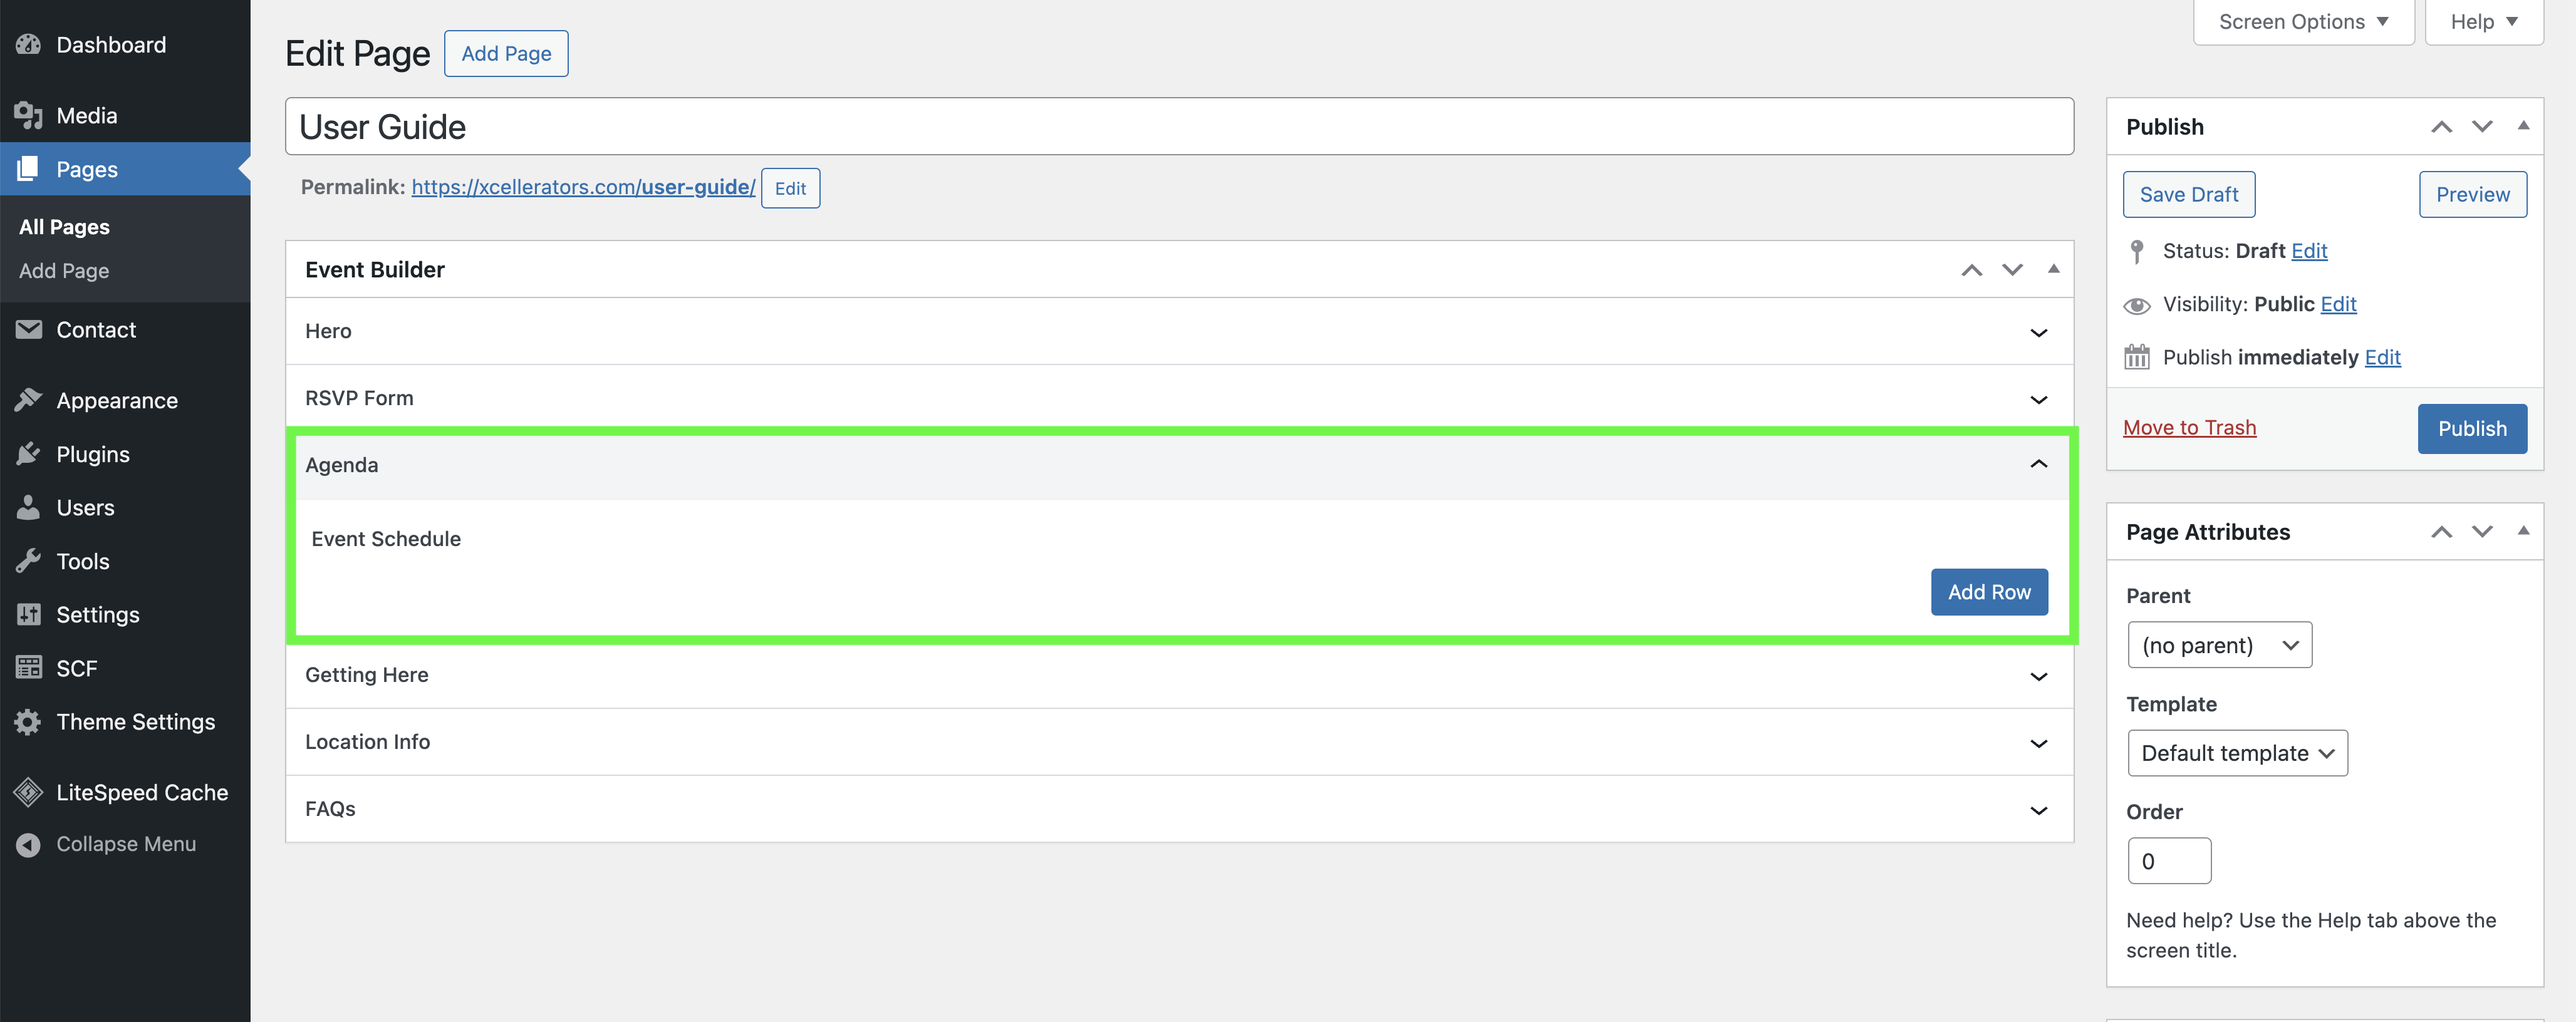Open the Template dropdown
This screenshot has width=2576, height=1022.
click(2237, 753)
